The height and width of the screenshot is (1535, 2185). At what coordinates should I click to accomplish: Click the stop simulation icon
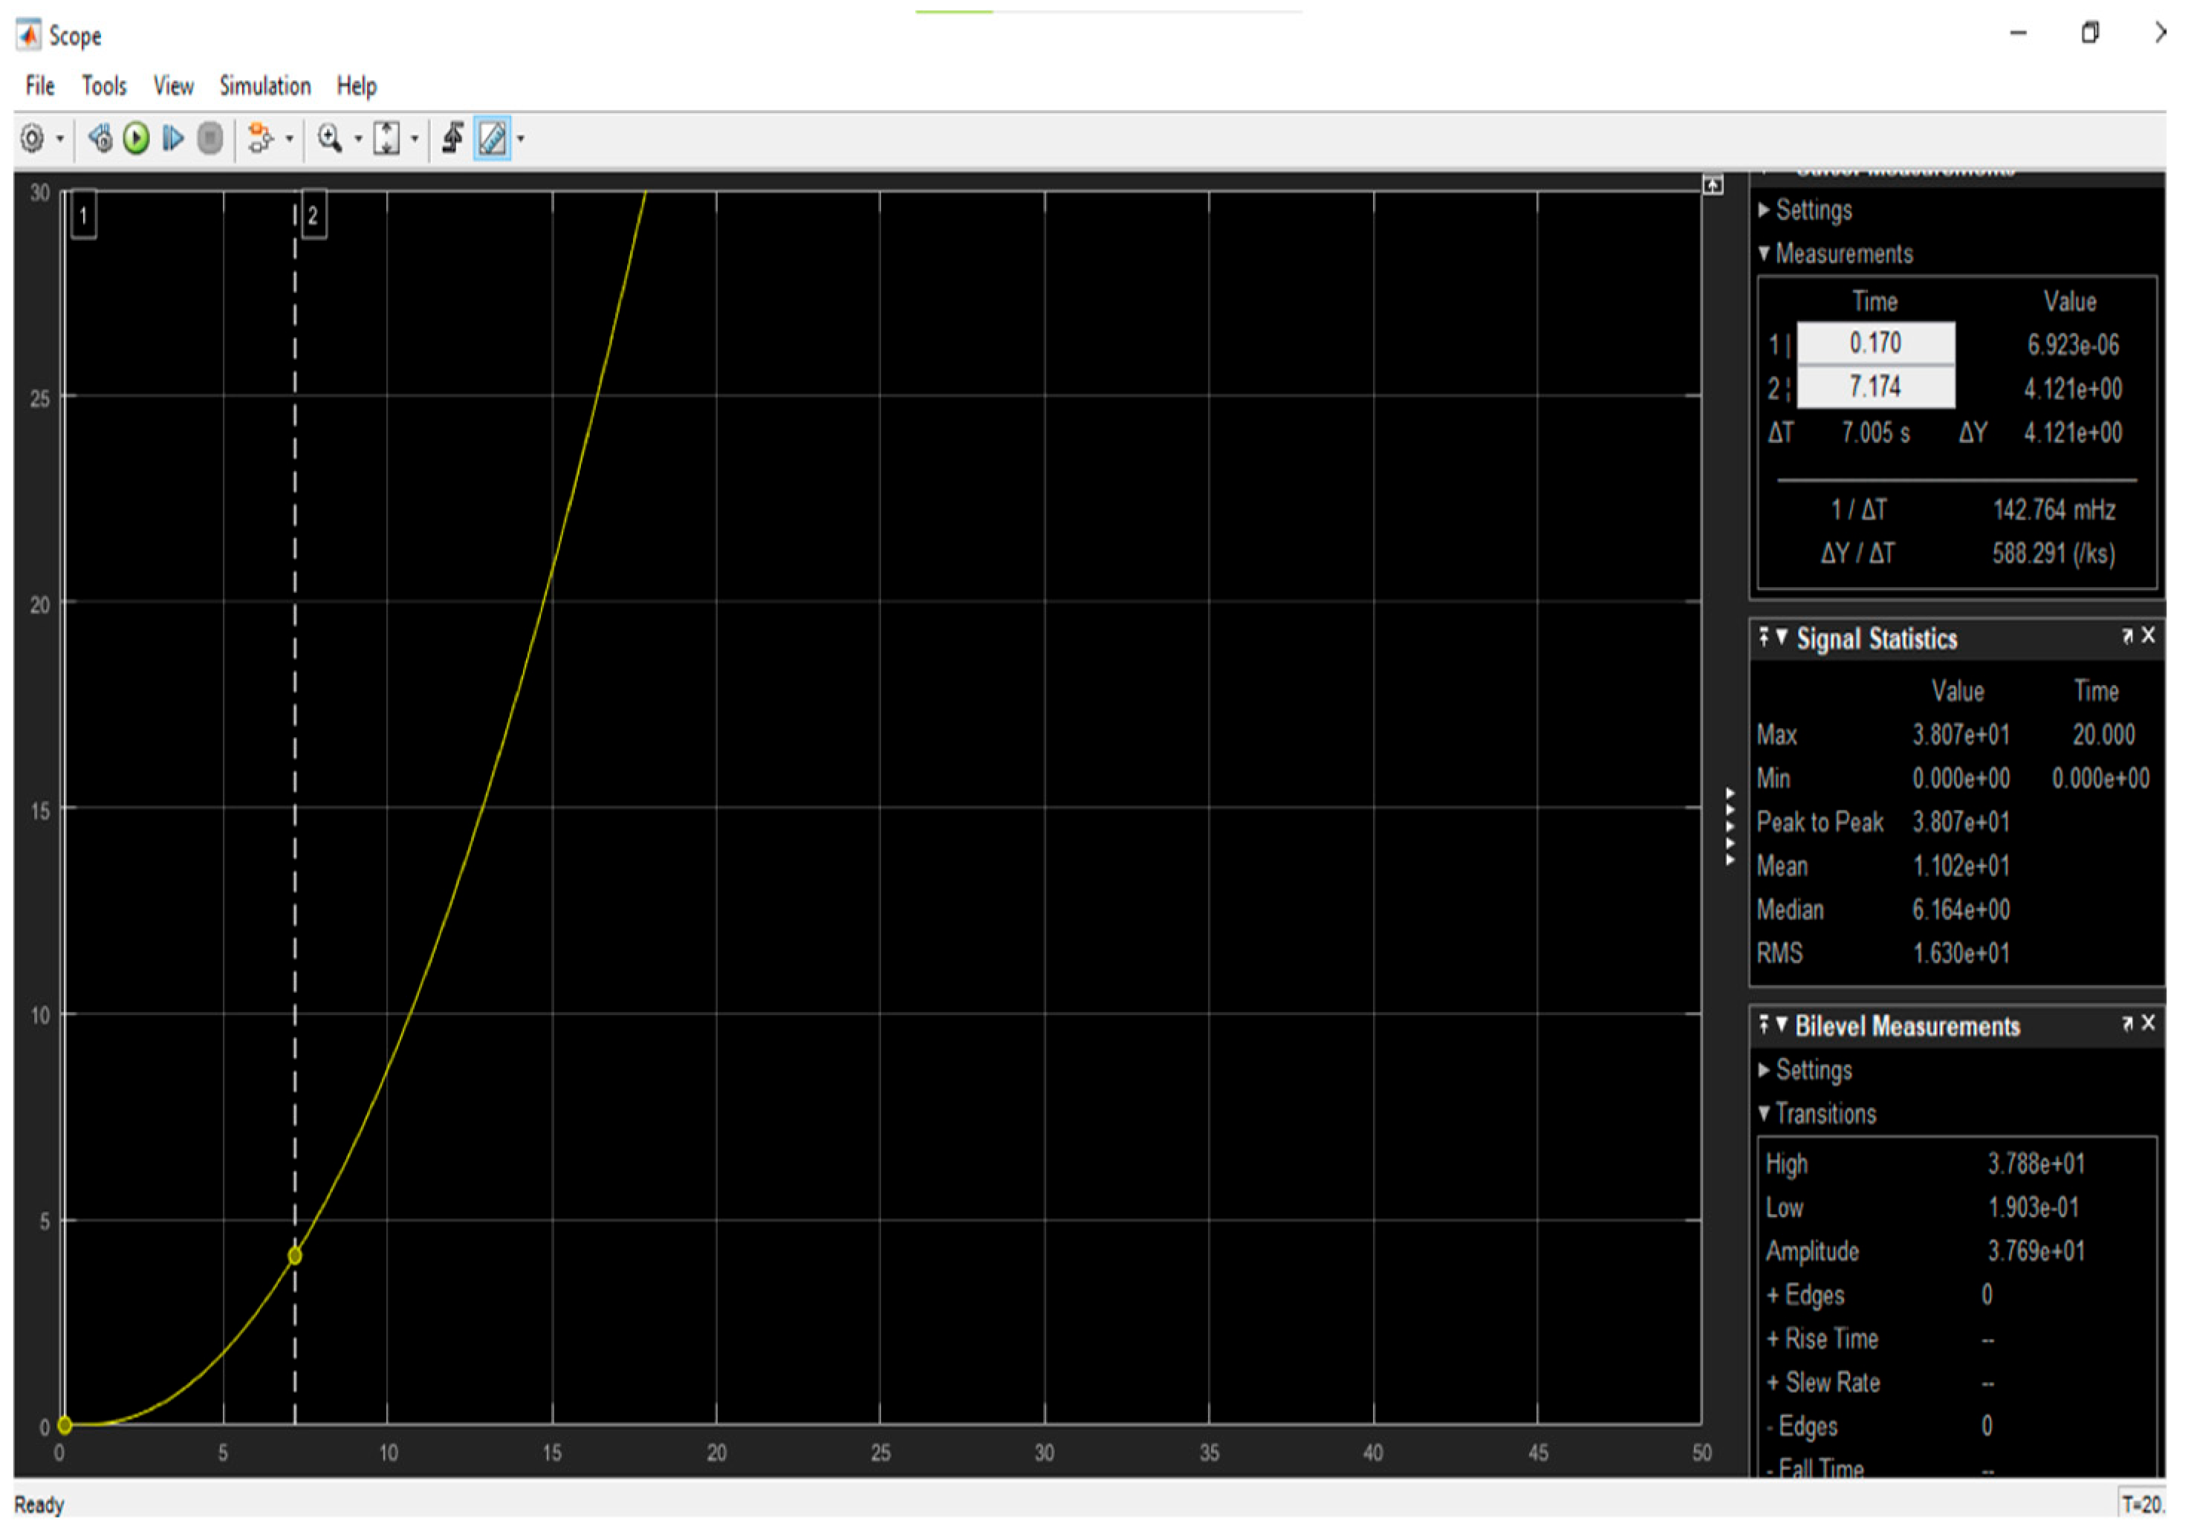coord(210,139)
